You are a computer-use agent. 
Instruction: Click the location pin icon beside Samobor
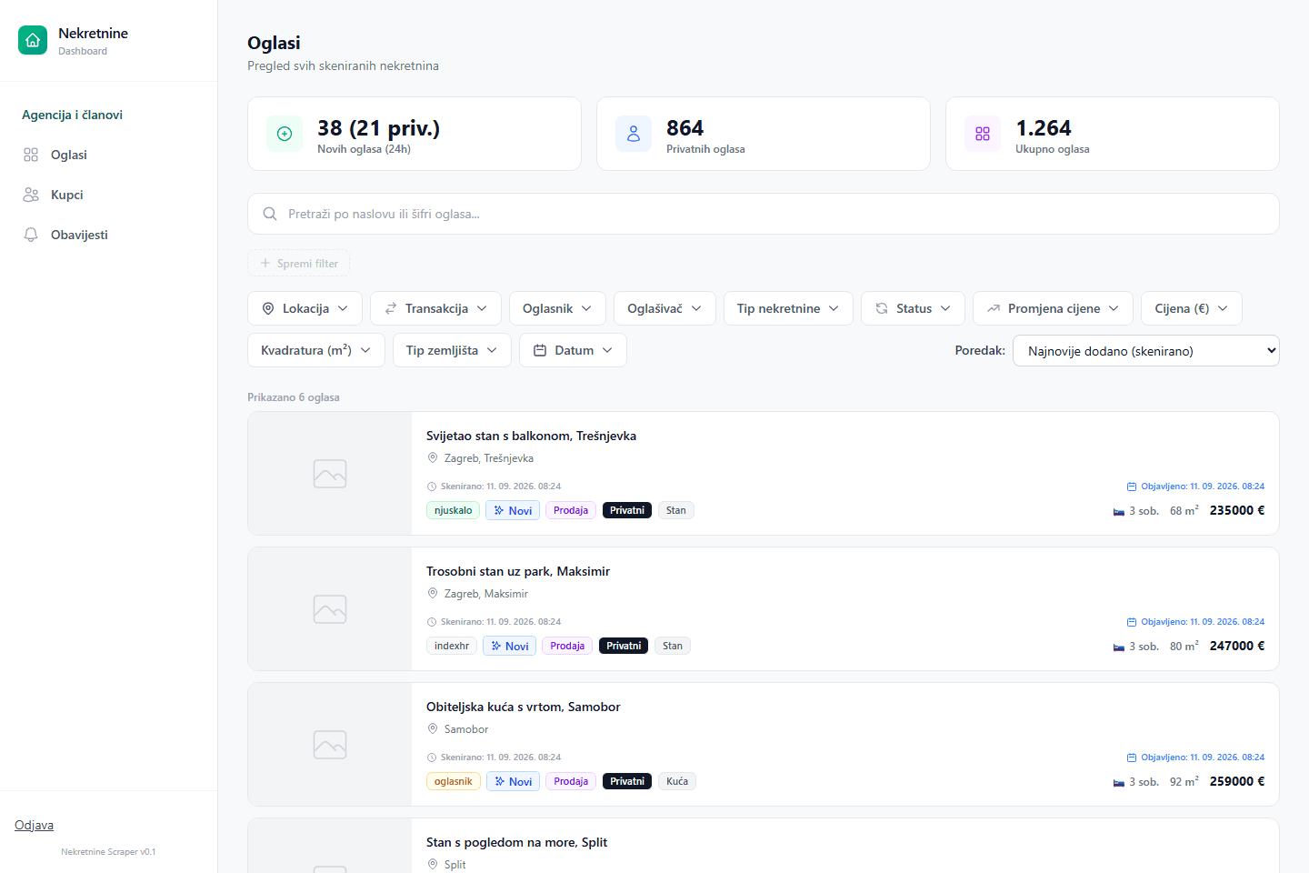coord(433,729)
